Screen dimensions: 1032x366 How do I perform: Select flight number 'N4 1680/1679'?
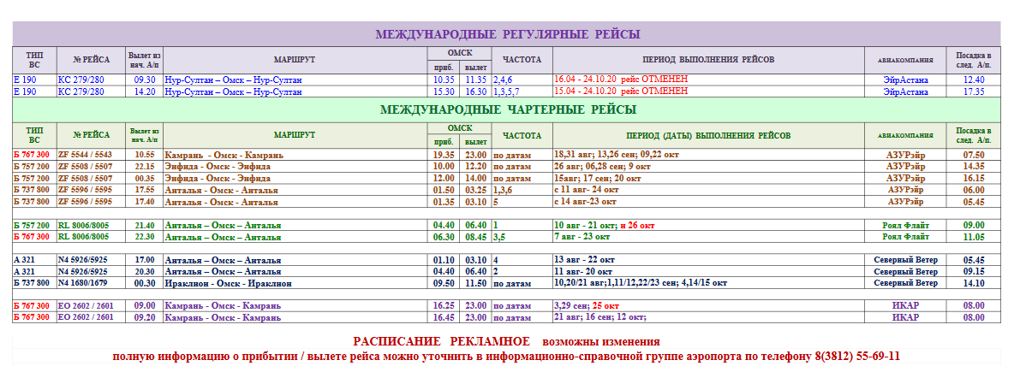tap(82, 282)
